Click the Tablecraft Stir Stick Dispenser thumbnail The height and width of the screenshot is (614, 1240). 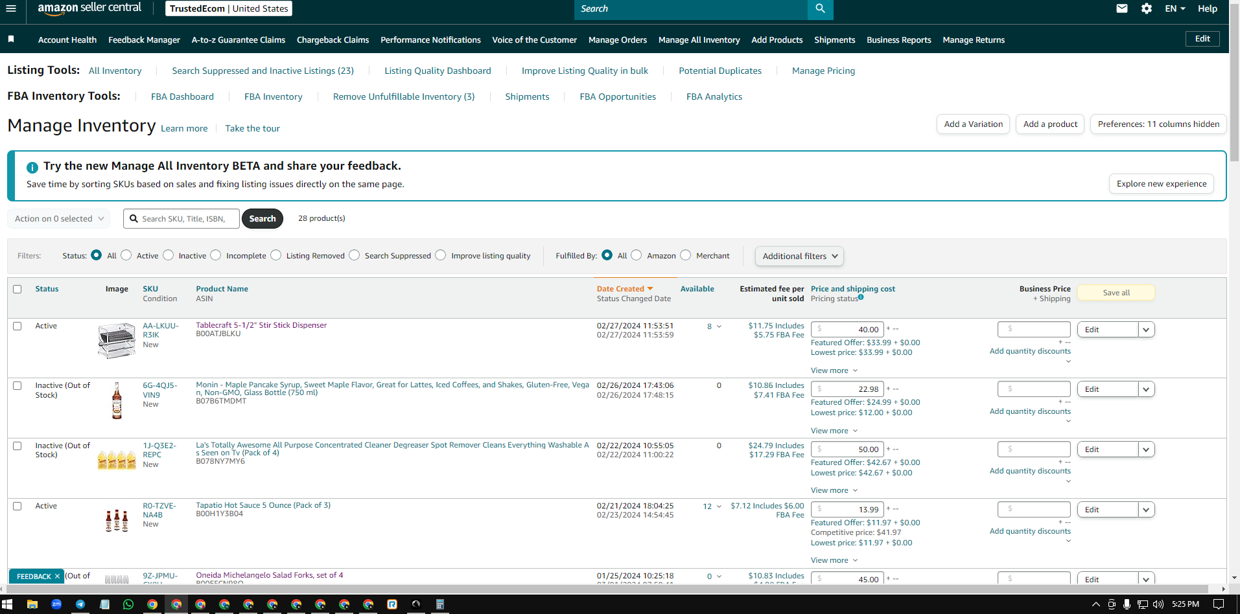coord(117,341)
